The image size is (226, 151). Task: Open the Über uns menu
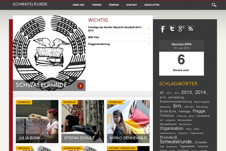coord(78,5)
